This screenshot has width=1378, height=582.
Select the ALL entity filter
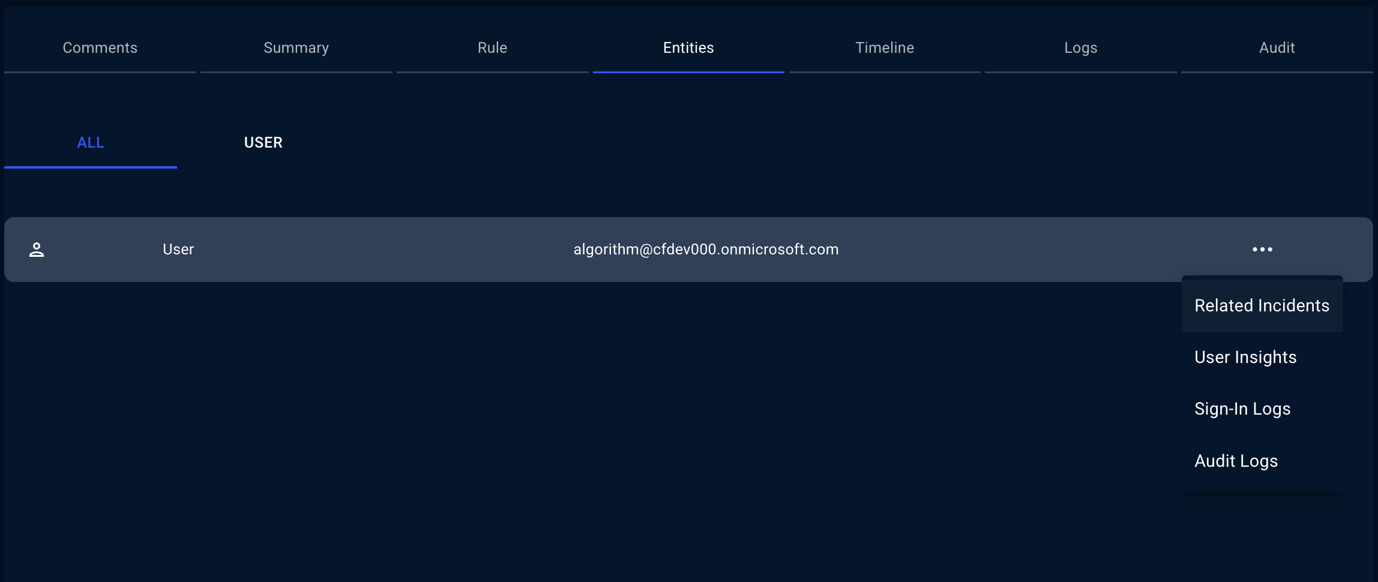tap(90, 143)
